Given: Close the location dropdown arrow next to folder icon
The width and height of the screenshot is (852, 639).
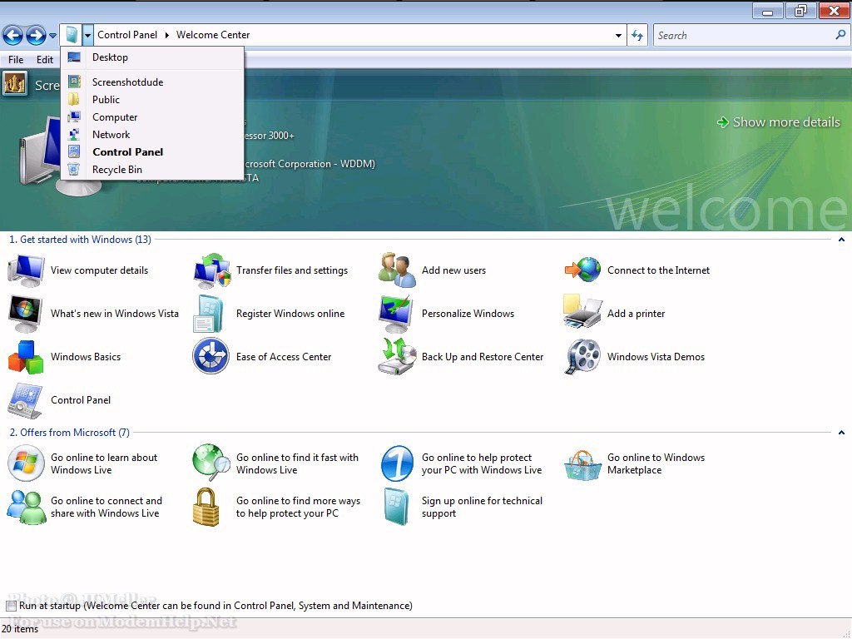Looking at the screenshot, I should click(87, 35).
